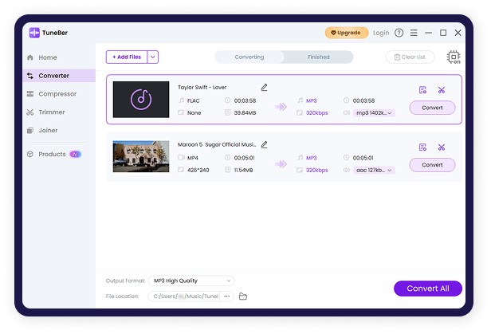Click the 426*240 resolution text

pos(198,171)
